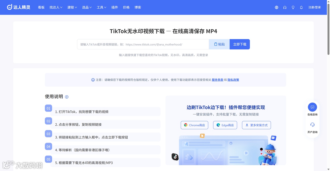Click the 开户咨询 headset icon
330x171 pixels.
[x=312, y=125]
